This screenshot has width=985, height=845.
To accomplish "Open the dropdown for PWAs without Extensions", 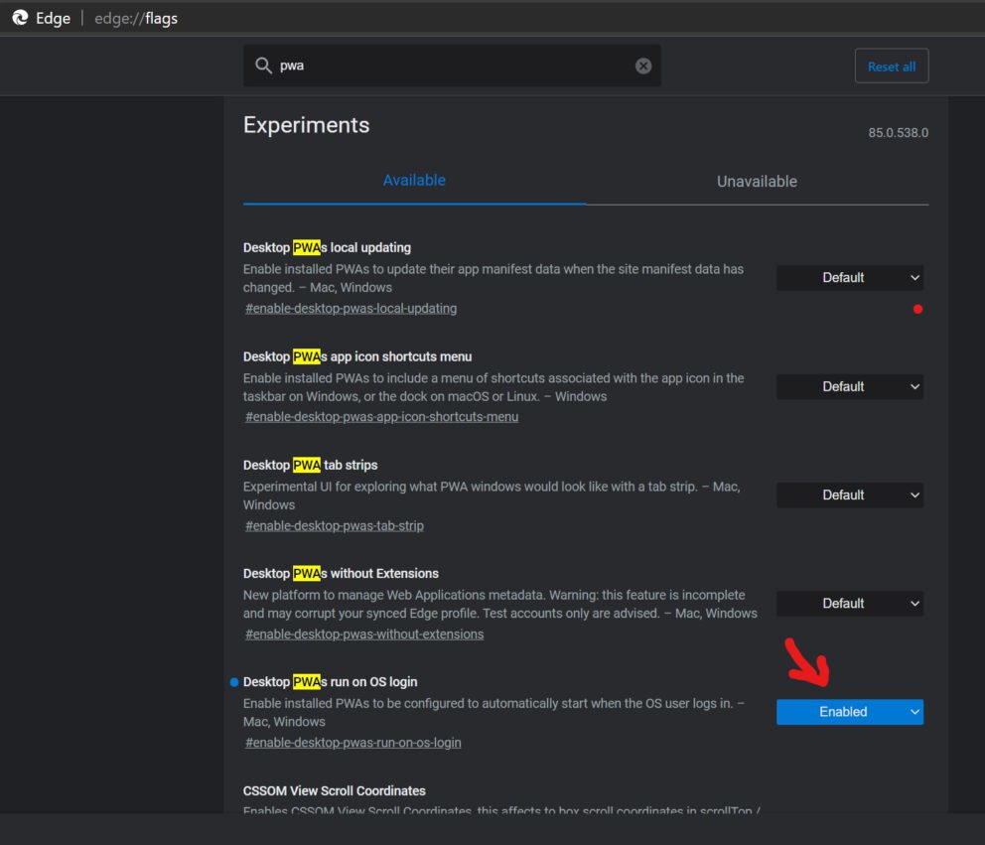I will pyautogui.click(x=849, y=603).
